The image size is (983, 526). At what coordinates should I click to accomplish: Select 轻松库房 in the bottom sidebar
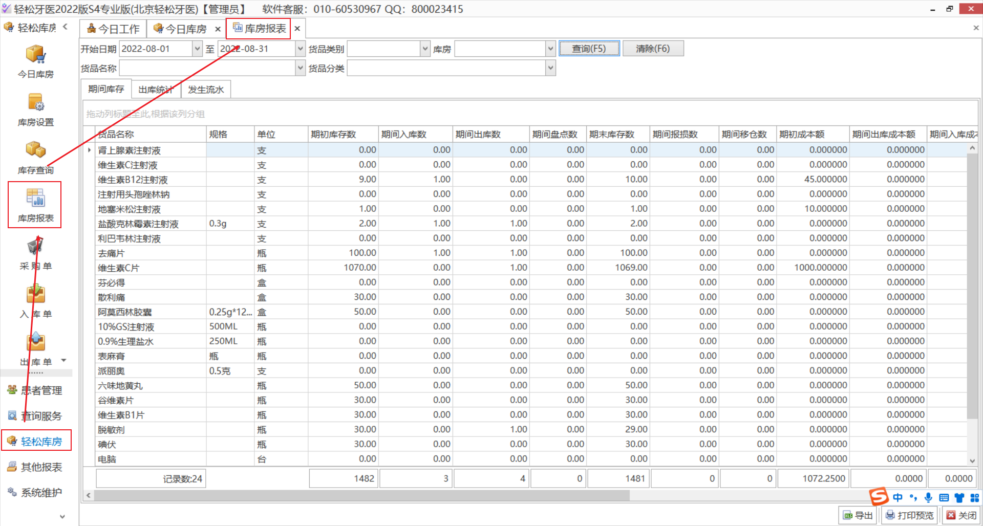click(x=35, y=441)
